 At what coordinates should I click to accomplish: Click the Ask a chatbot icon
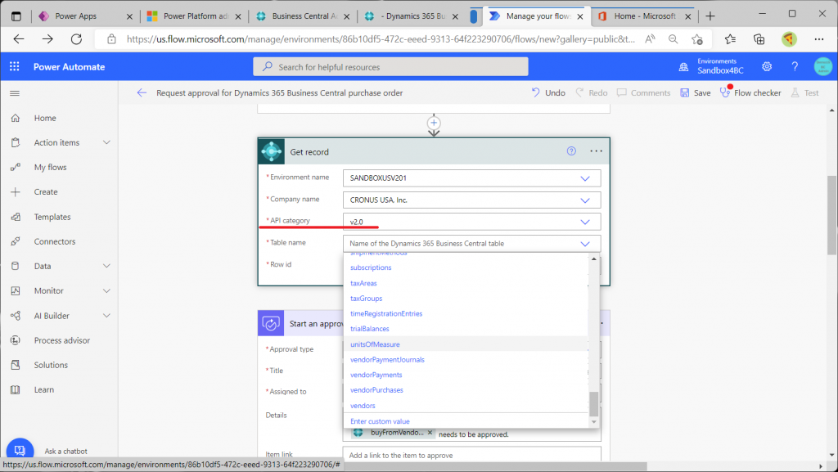pyautogui.click(x=20, y=451)
